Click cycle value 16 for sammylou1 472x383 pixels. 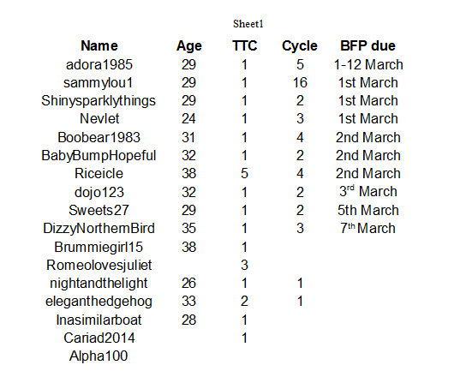[300, 83]
